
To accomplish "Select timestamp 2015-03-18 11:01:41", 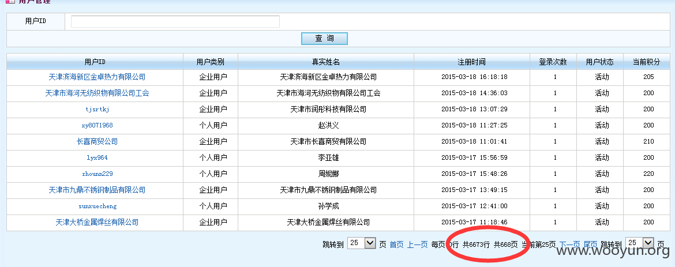I will pos(474,142).
